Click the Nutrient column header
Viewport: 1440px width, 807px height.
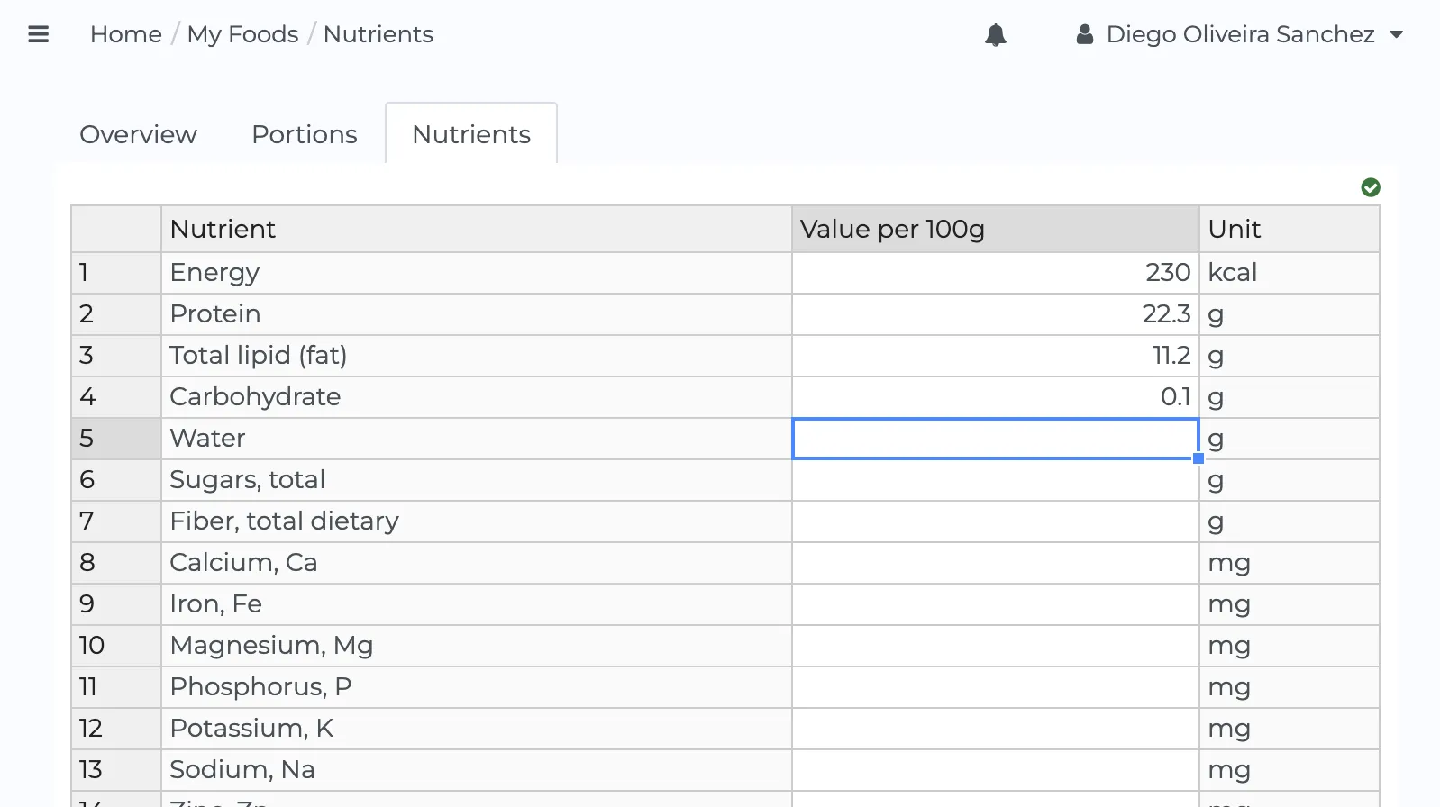(476, 229)
